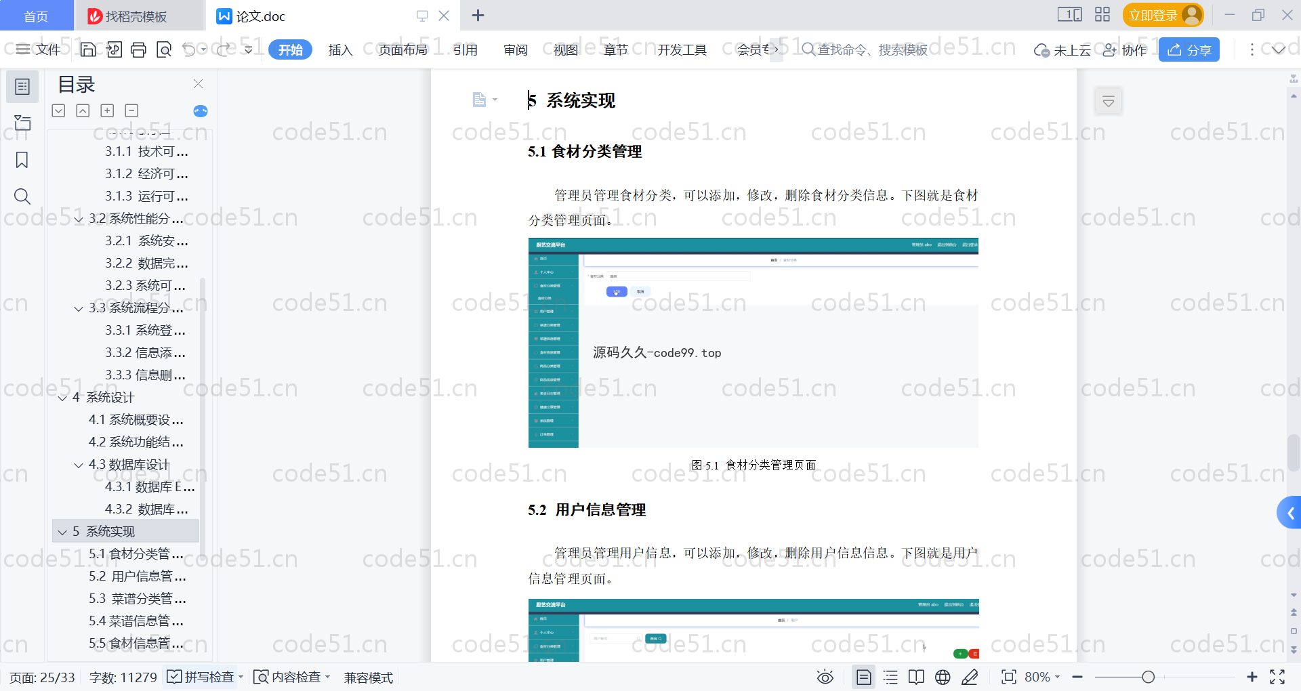Collapse the 3.2 系统性能分 tree node
Viewport: 1301px width, 691px height.
tap(79, 219)
